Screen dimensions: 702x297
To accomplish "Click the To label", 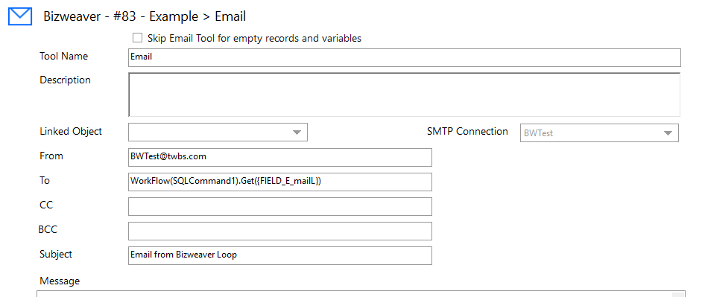I will pyautogui.click(x=45, y=181).
